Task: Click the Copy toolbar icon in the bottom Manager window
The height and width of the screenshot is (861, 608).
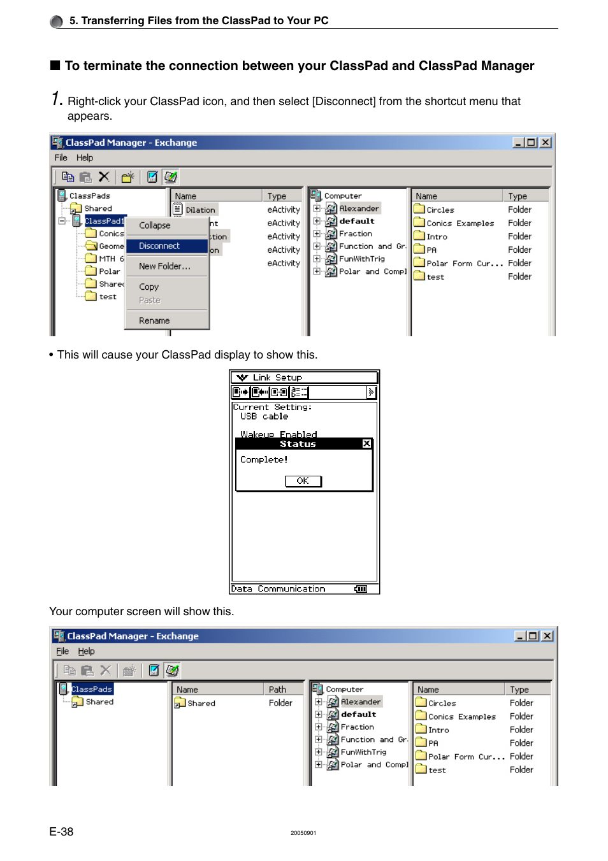Action: [70, 671]
